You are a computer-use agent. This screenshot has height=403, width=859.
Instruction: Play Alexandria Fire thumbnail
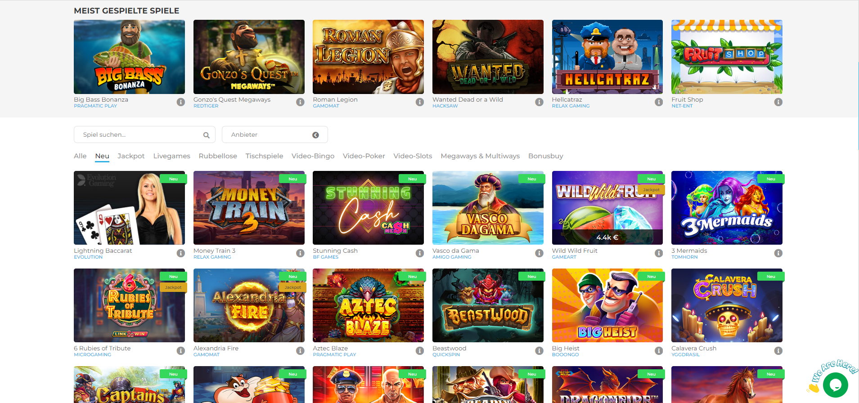249,305
